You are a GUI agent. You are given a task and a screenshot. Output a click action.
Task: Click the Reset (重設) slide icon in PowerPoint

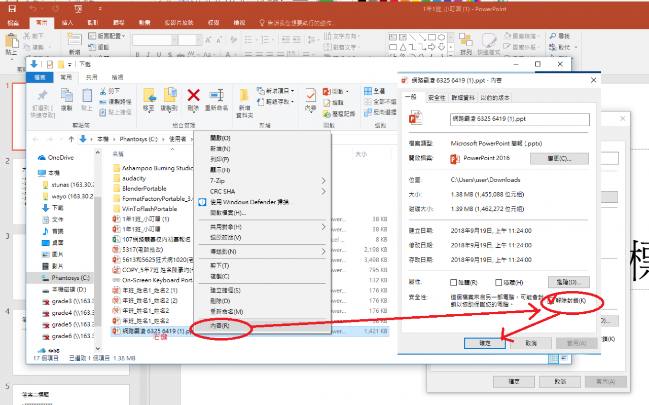[x=92, y=47]
